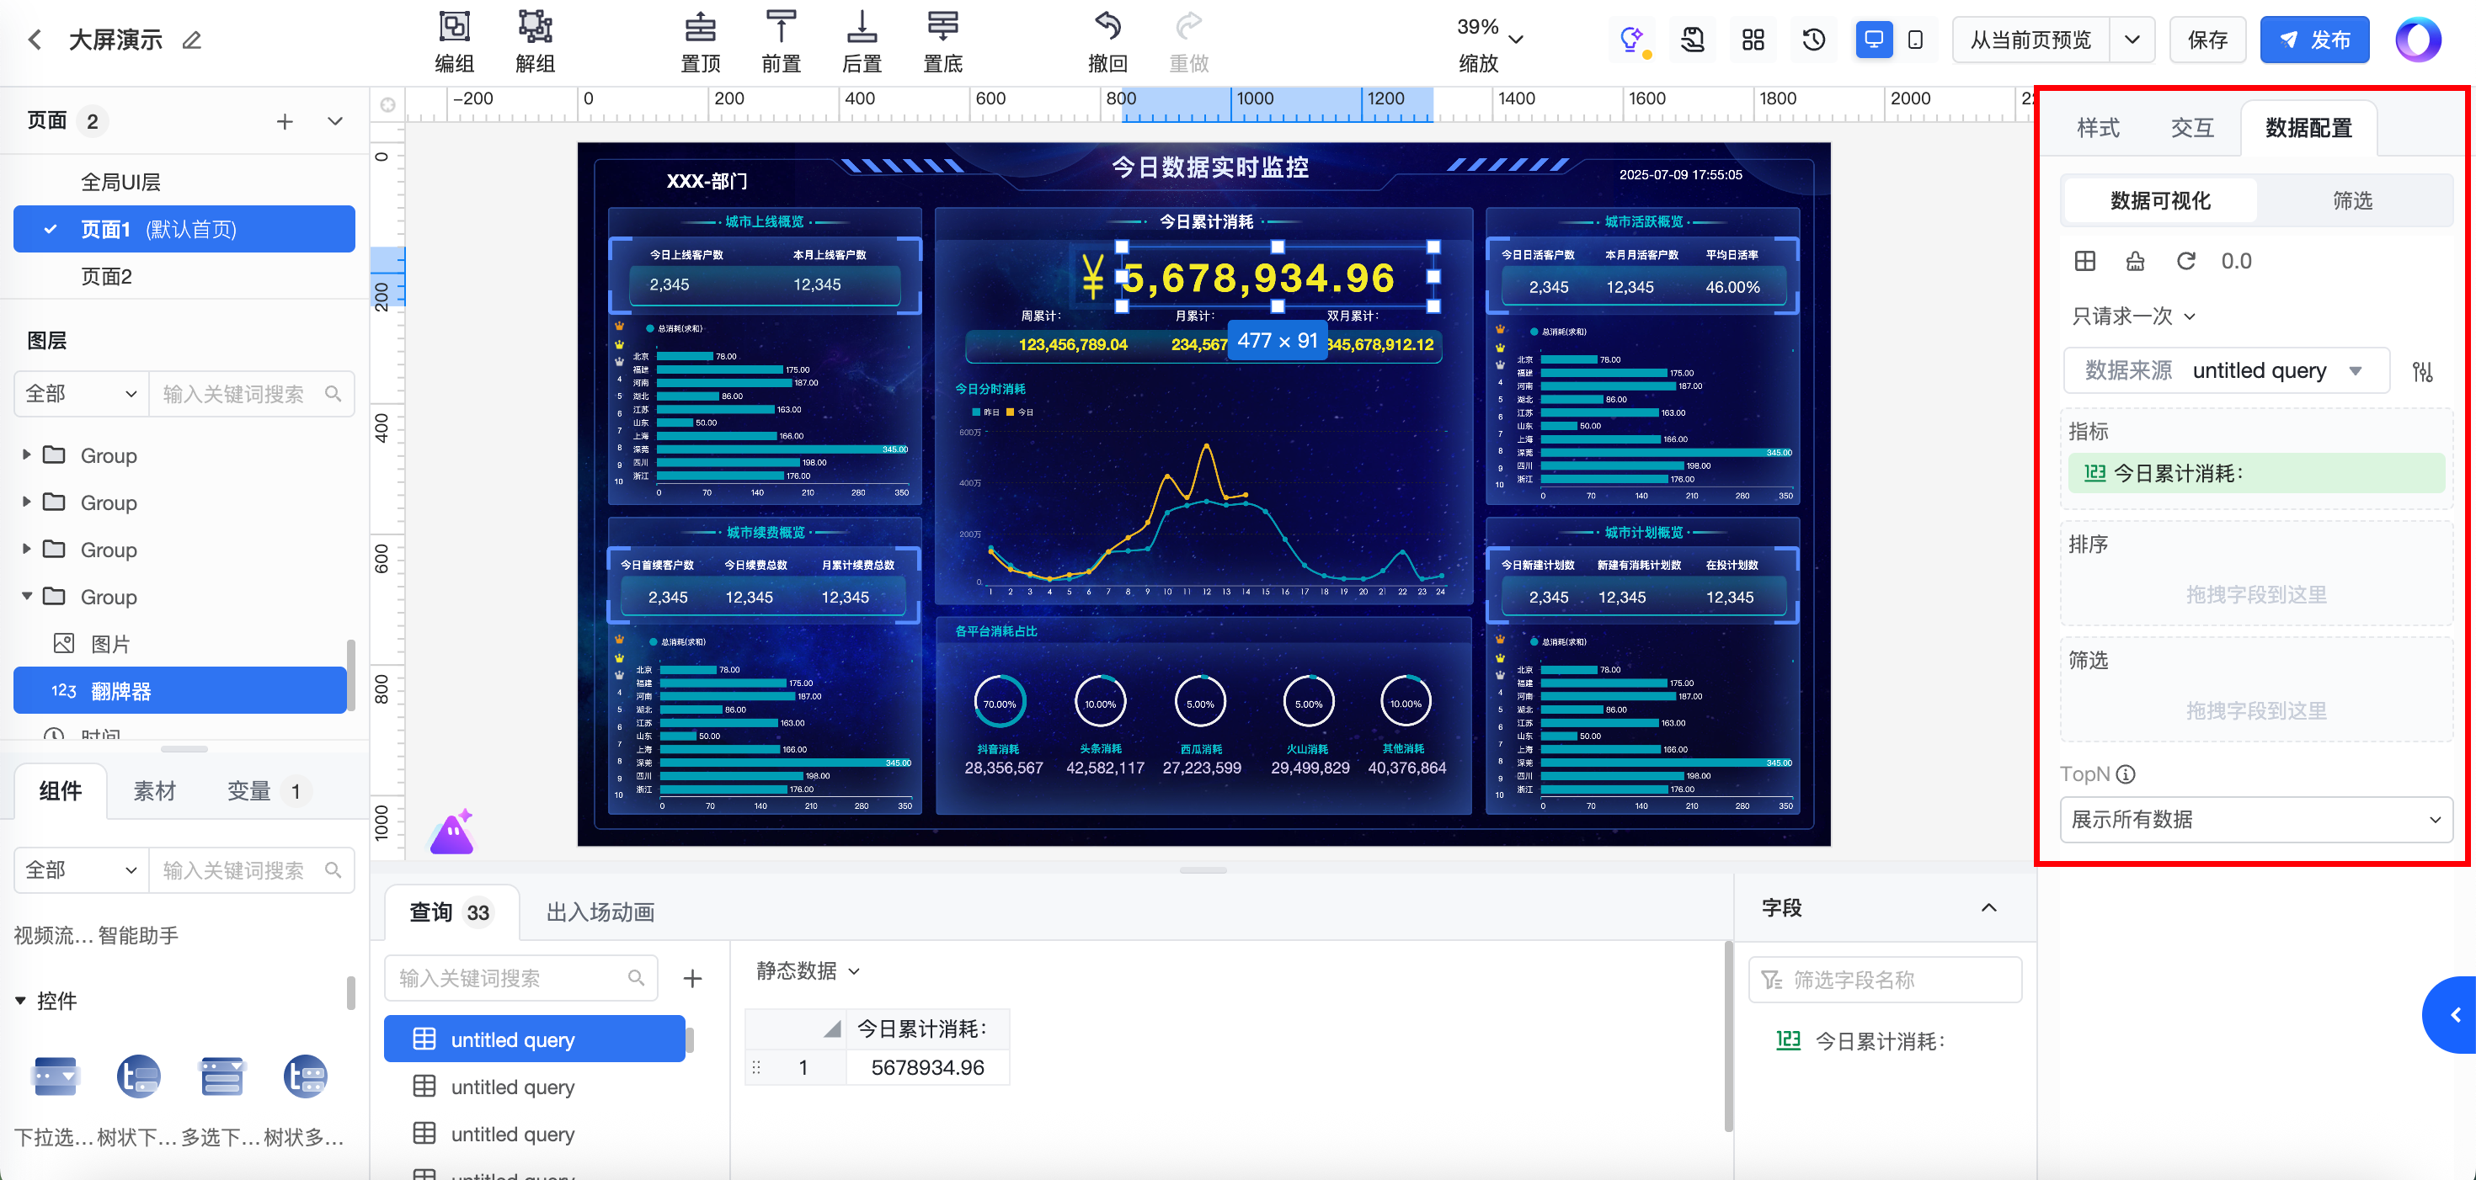Click the refresh icon in the data config panel
This screenshot has width=2476, height=1180.
point(2185,262)
